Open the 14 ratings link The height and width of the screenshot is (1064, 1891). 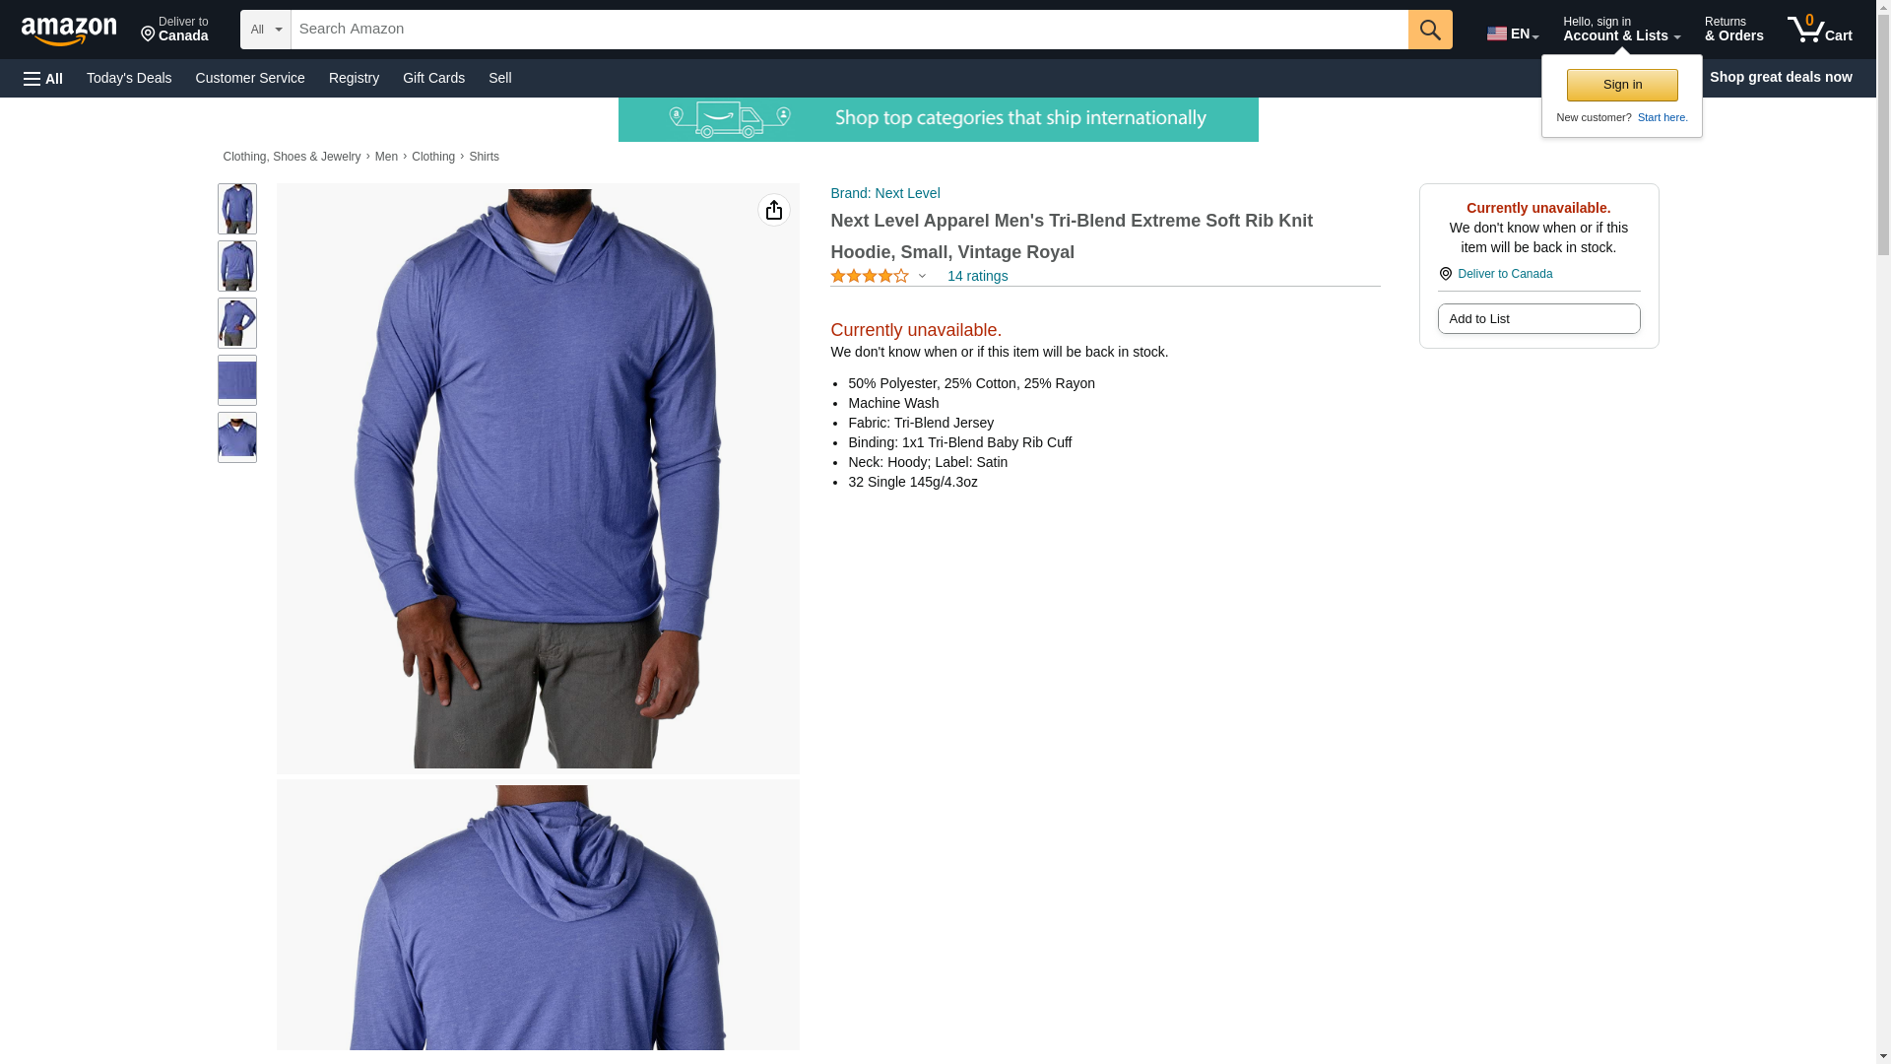[x=977, y=276]
